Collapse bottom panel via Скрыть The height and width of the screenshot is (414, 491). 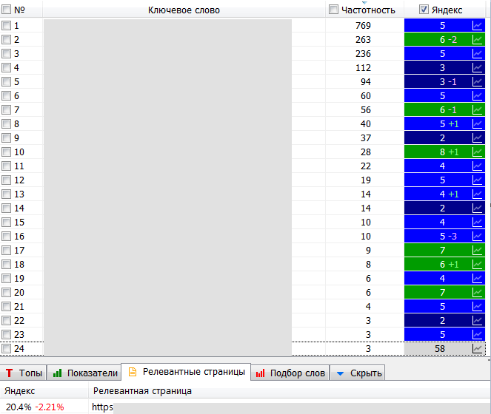(358, 373)
